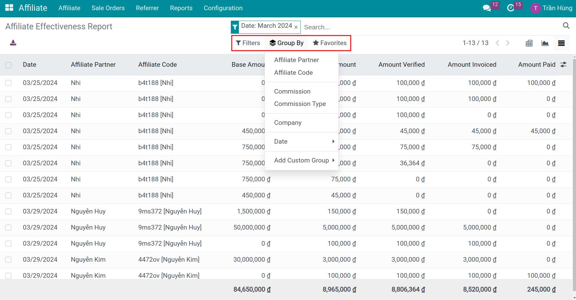Open the Affiliate navbar menu item
This screenshot has width=576, height=300.
[69, 8]
